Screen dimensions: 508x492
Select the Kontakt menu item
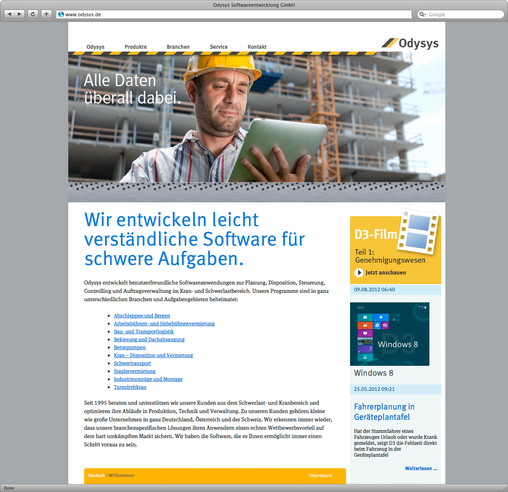point(257,47)
